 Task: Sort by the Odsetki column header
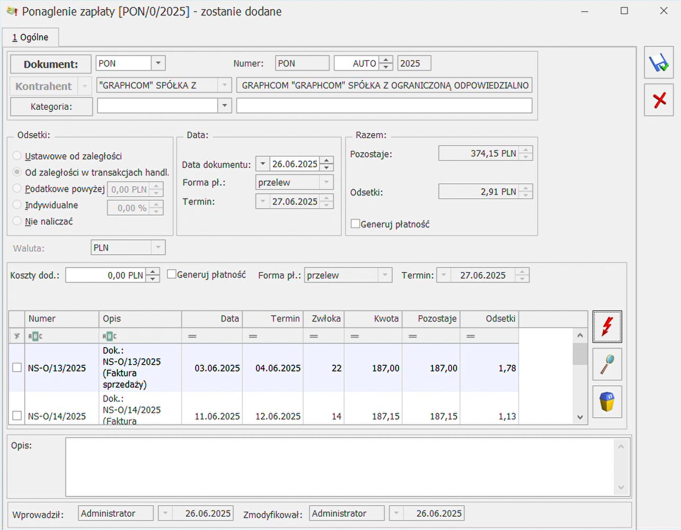point(489,319)
